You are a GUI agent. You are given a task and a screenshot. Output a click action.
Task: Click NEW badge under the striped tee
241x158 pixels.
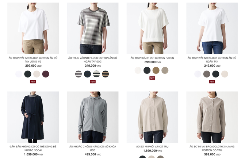pyautogui.click(x=93, y=82)
